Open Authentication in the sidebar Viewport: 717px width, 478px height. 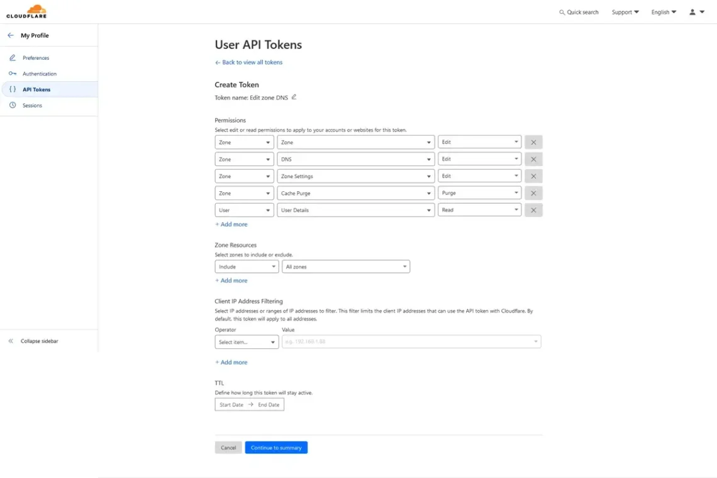(x=39, y=74)
